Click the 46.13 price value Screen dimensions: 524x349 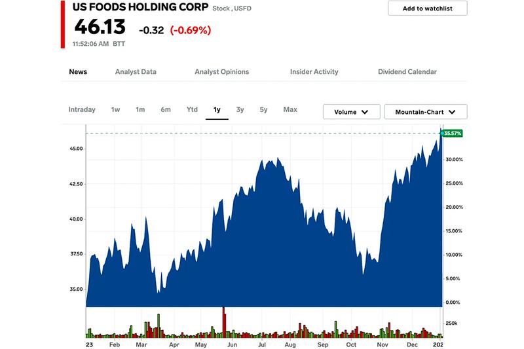100,27
